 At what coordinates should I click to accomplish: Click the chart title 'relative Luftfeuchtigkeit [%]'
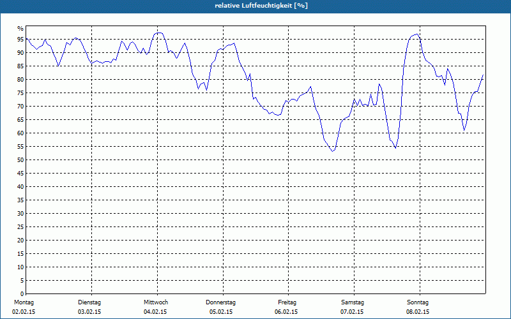pyautogui.click(x=261, y=6)
